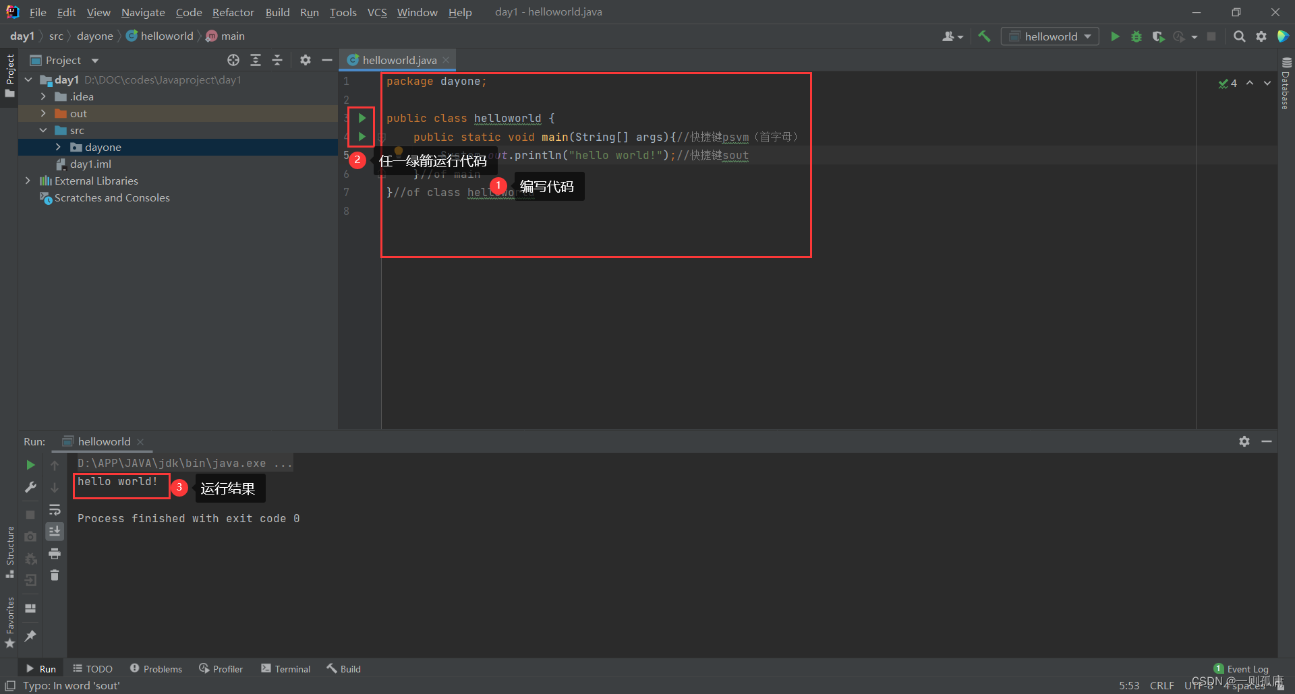Collapse the src folder in Project tree
This screenshot has height=694, width=1295.
pyautogui.click(x=43, y=130)
